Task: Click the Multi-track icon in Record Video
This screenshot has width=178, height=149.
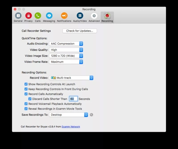Action: [x=53, y=78]
